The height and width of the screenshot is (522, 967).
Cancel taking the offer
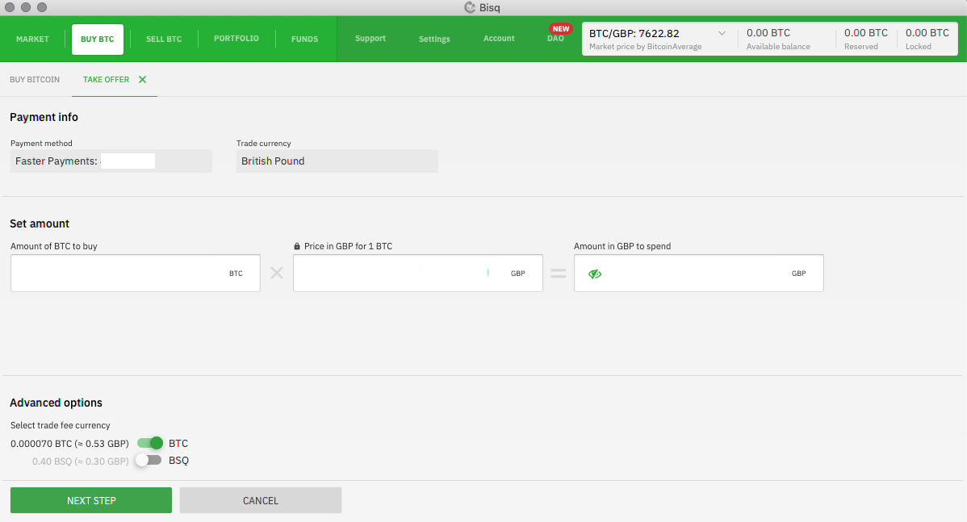click(x=261, y=500)
